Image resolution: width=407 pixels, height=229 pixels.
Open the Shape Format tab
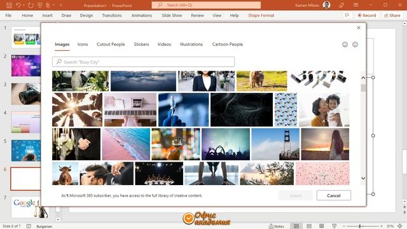tap(261, 15)
